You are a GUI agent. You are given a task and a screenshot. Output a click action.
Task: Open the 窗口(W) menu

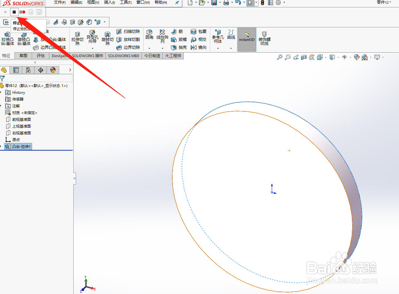tap(143, 2)
